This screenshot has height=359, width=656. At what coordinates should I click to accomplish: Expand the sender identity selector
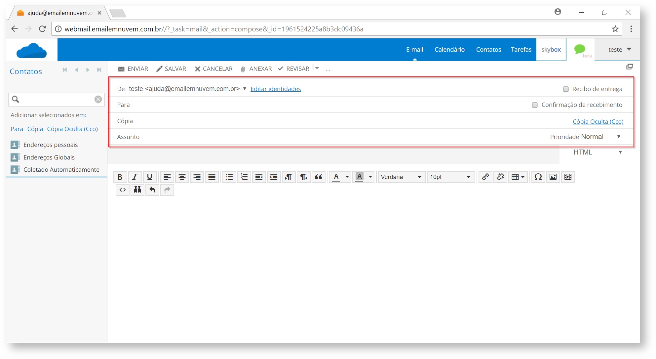tap(245, 89)
